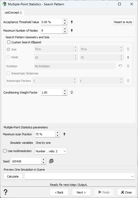Screen dimensions: 138x198
Task: Enable the Use multiresolution checkbox
Action: point(5,151)
